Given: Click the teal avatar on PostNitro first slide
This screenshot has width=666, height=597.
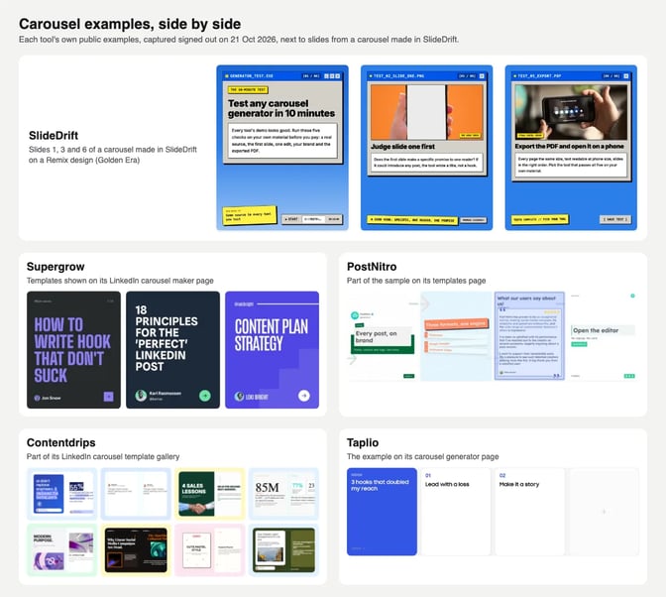Looking at the screenshot, I should click(355, 315).
